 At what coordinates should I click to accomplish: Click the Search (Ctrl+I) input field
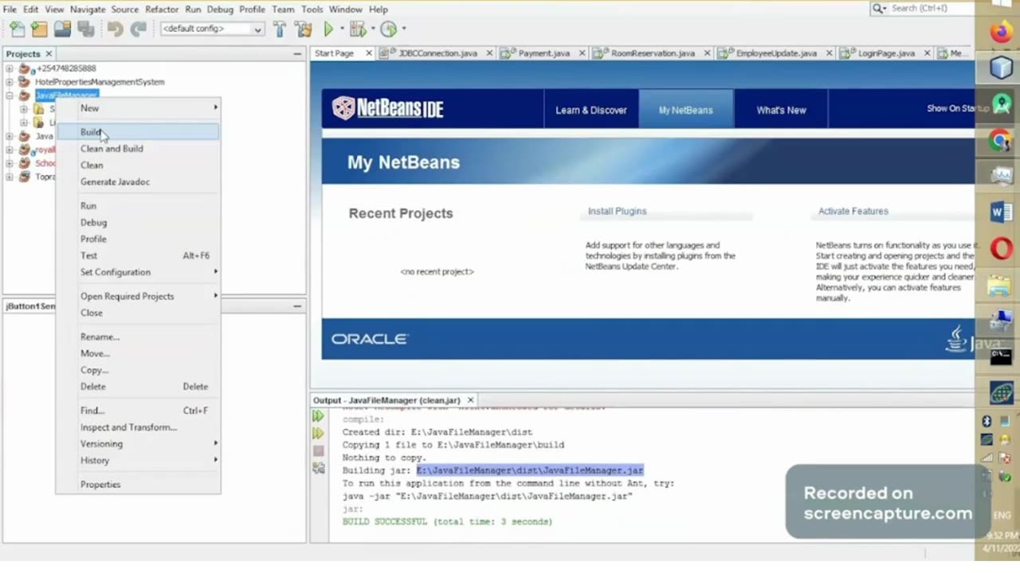(x=931, y=8)
